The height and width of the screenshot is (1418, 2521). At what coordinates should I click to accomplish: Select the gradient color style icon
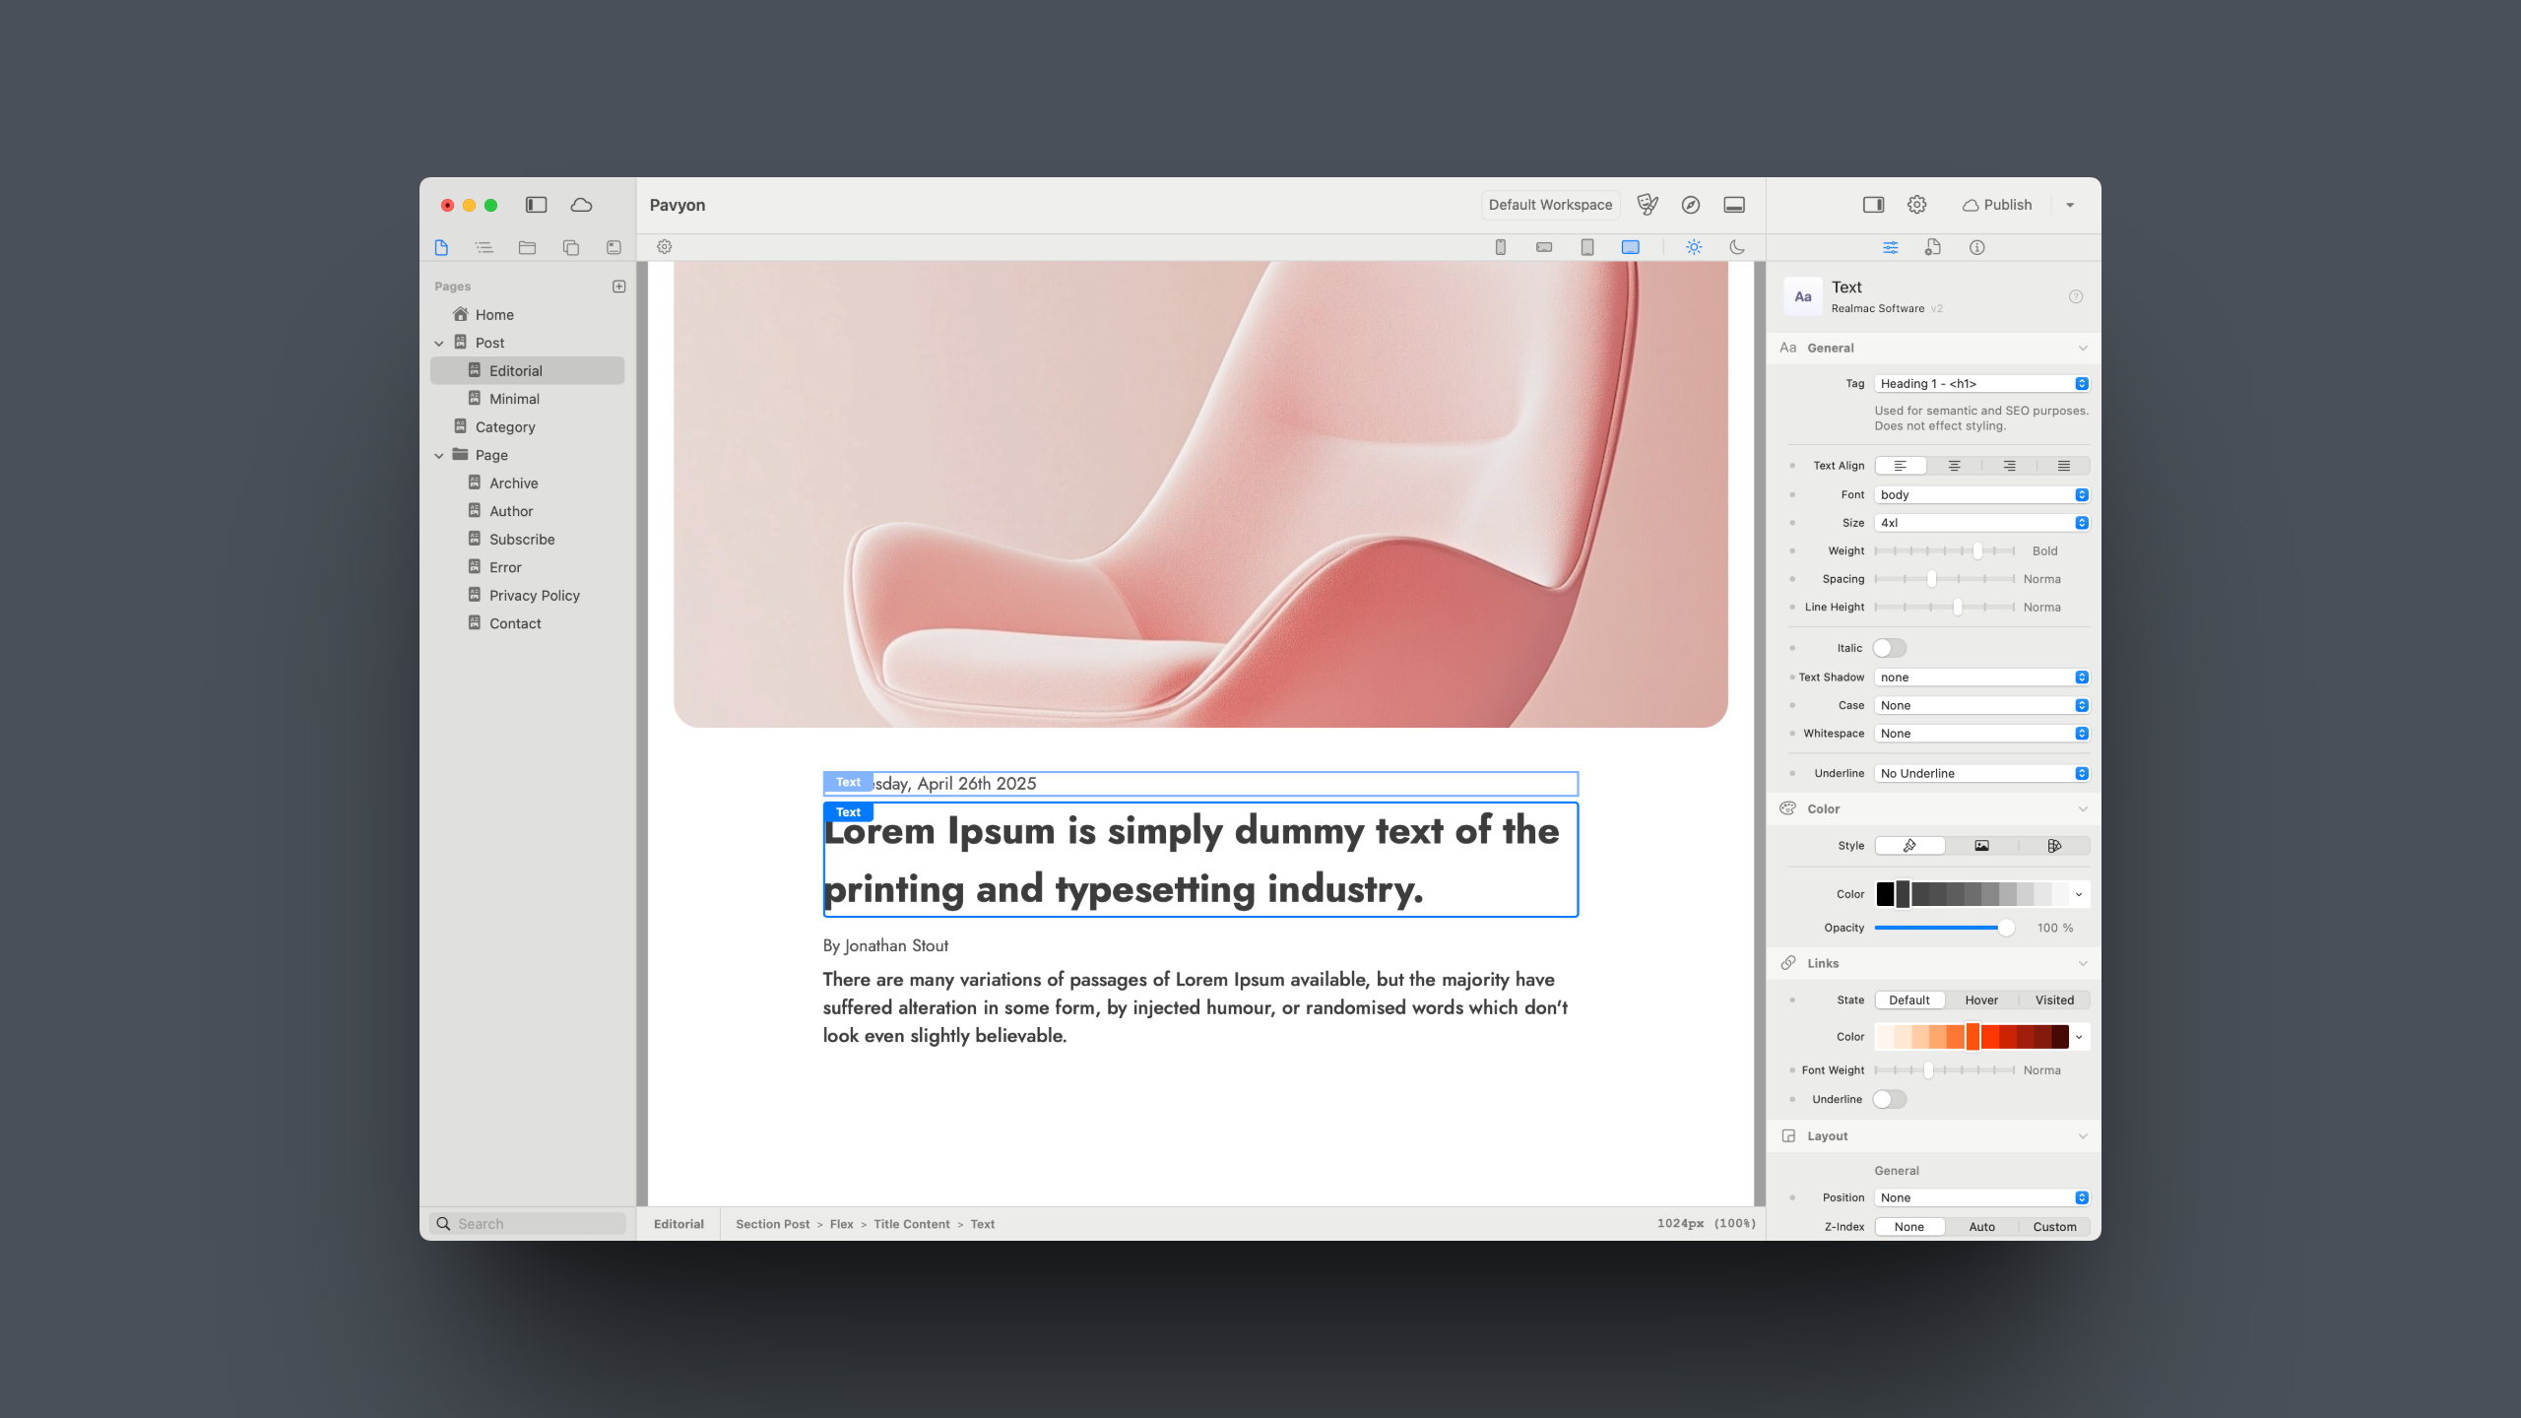2054,846
